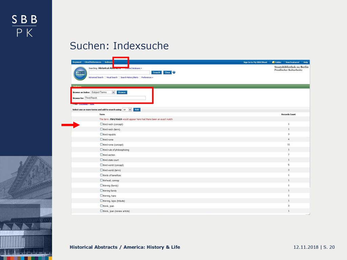Click the Records Count column header
347x260 pixels.
288,114
